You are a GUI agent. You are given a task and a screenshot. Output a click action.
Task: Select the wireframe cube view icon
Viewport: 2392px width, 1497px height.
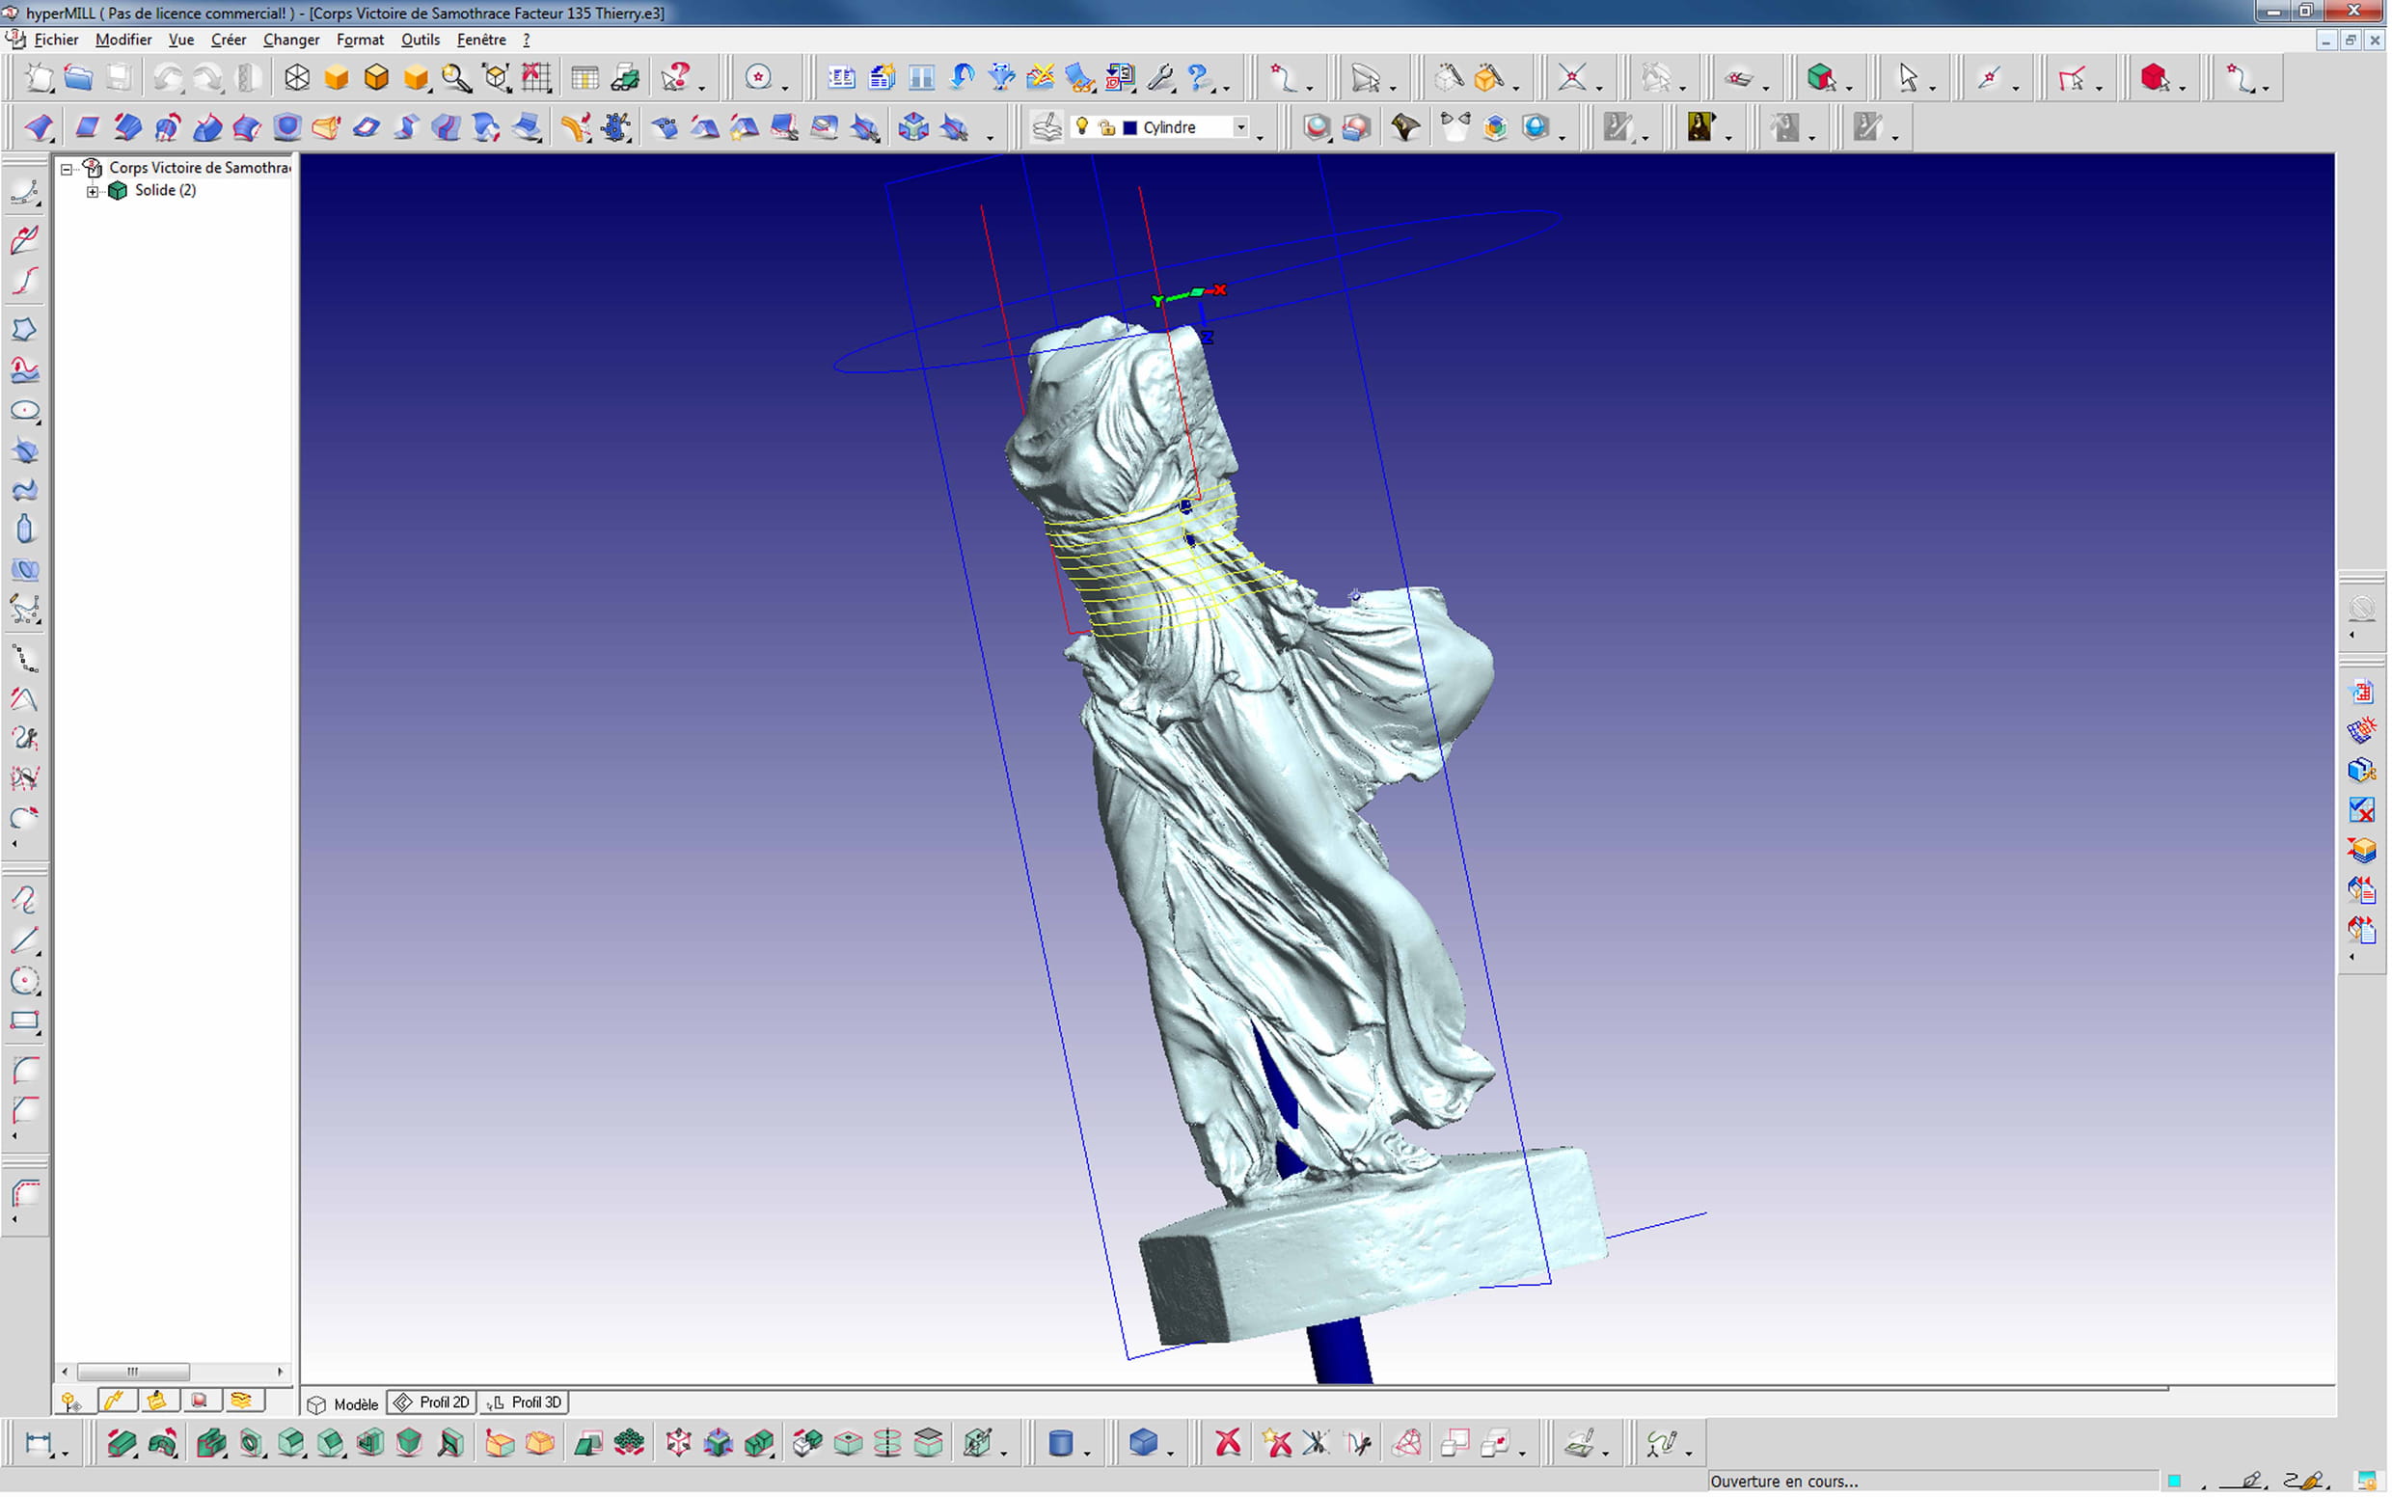pyautogui.click(x=297, y=78)
